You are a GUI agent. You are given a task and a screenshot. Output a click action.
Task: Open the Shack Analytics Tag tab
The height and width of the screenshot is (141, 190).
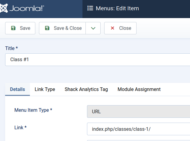click(x=86, y=89)
